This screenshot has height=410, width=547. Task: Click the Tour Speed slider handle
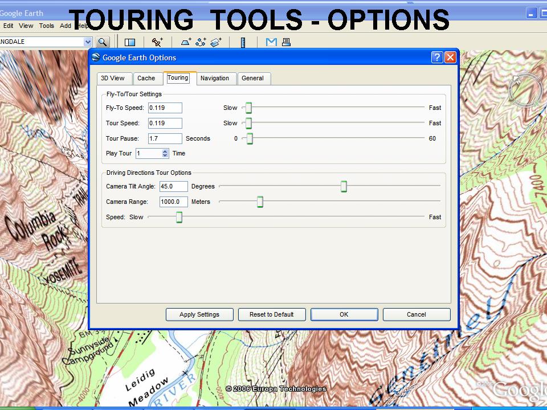[248, 124]
